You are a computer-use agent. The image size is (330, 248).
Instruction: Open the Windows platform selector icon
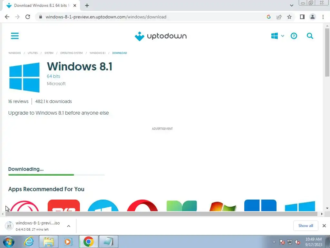click(x=275, y=36)
